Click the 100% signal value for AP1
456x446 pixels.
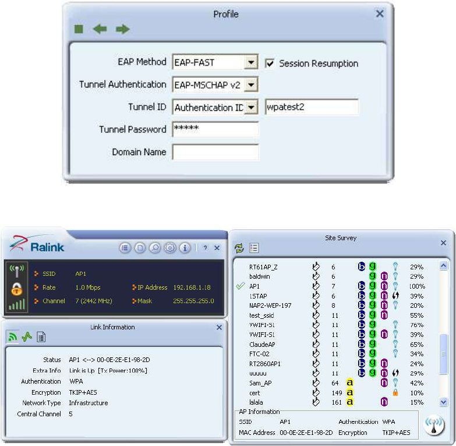(418, 286)
